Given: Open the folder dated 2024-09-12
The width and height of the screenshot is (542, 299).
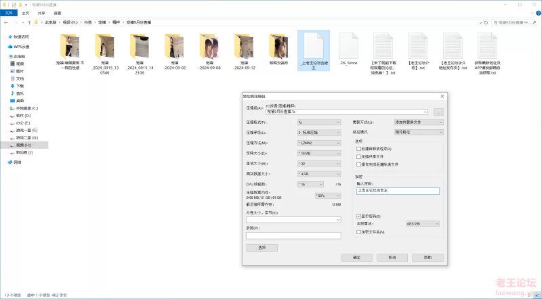Looking at the screenshot, I should tap(244, 51).
